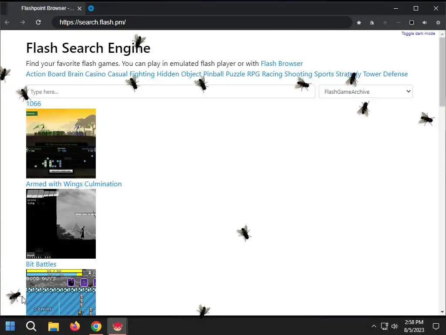Click the scrollbar down arrow
Image resolution: width=446 pixels, height=335 pixels.
[x=442, y=312]
